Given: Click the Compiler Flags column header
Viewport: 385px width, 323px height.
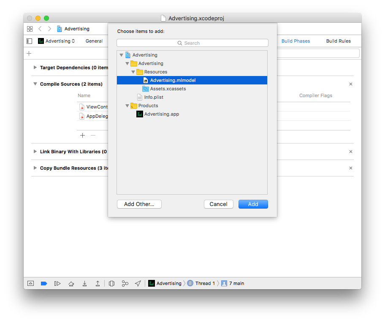Looking at the screenshot, I should pos(315,95).
